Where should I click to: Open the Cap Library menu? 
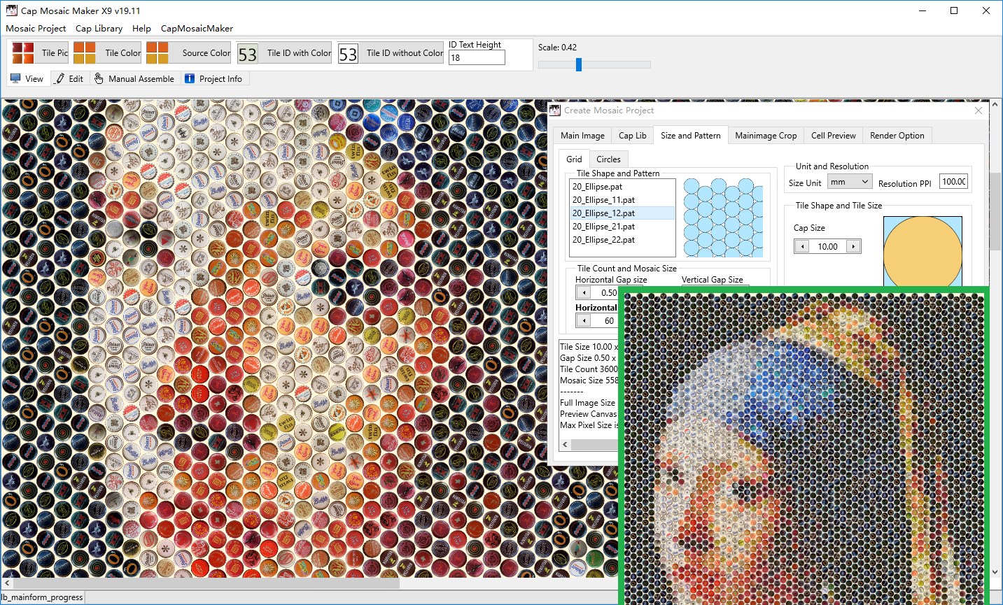[99, 29]
